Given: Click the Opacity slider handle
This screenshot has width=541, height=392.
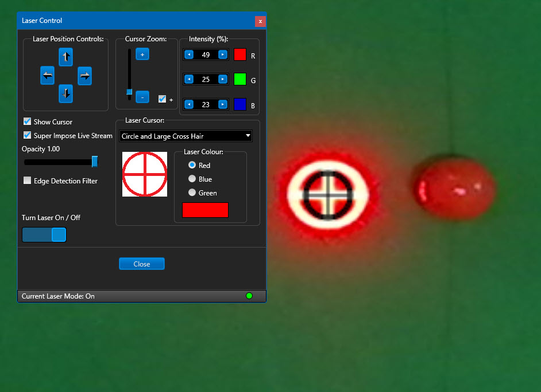Looking at the screenshot, I should point(95,162).
